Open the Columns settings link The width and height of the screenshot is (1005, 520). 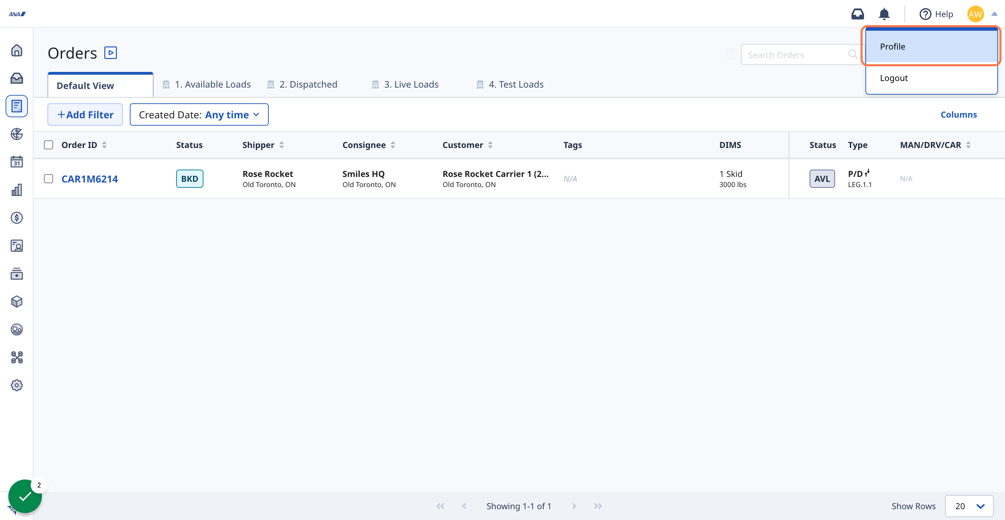959,115
